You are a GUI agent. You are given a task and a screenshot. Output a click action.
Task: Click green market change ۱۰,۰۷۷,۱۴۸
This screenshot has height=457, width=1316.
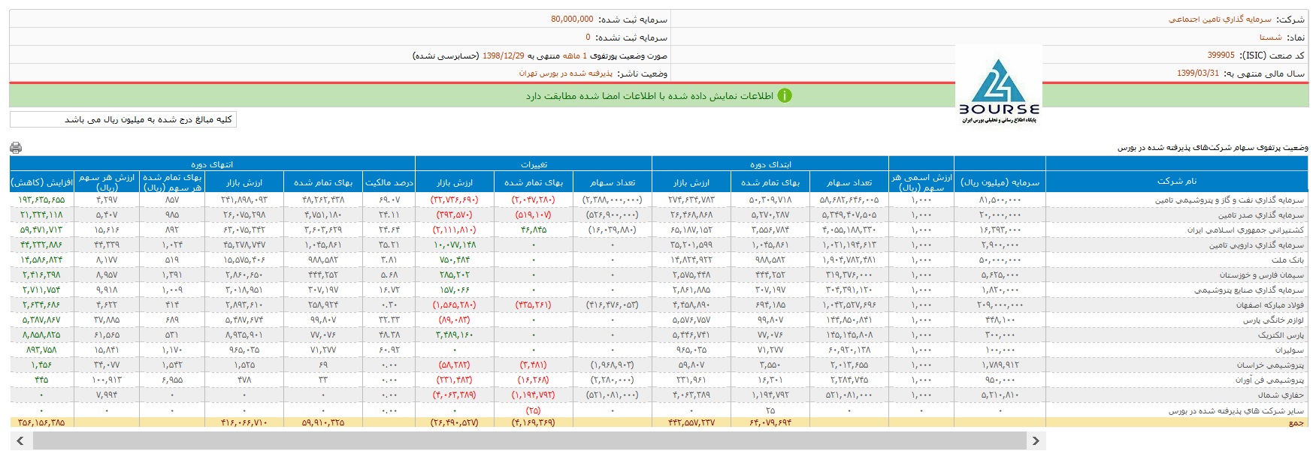coord(455,245)
